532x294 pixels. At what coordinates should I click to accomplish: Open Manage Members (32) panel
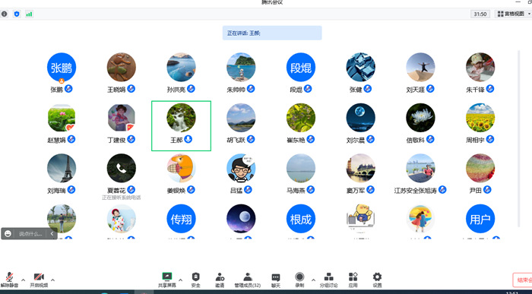(248, 280)
